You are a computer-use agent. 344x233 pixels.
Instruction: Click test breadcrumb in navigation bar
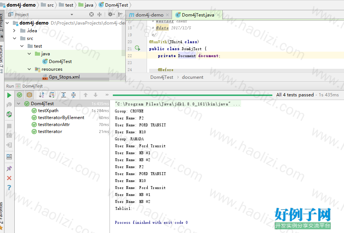pyautogui.click(x=66, y=5)
